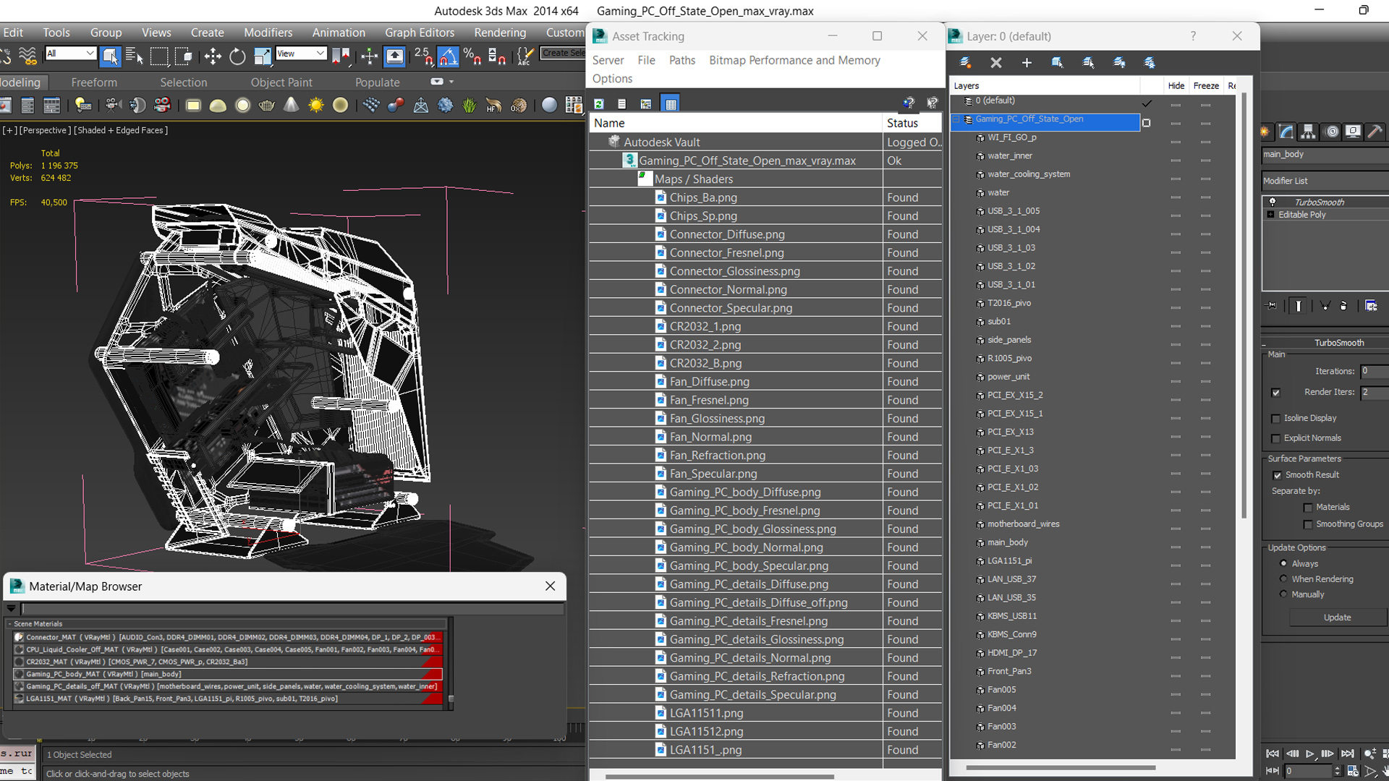Open Asset Tracking Paths menu

coord(681,60)
